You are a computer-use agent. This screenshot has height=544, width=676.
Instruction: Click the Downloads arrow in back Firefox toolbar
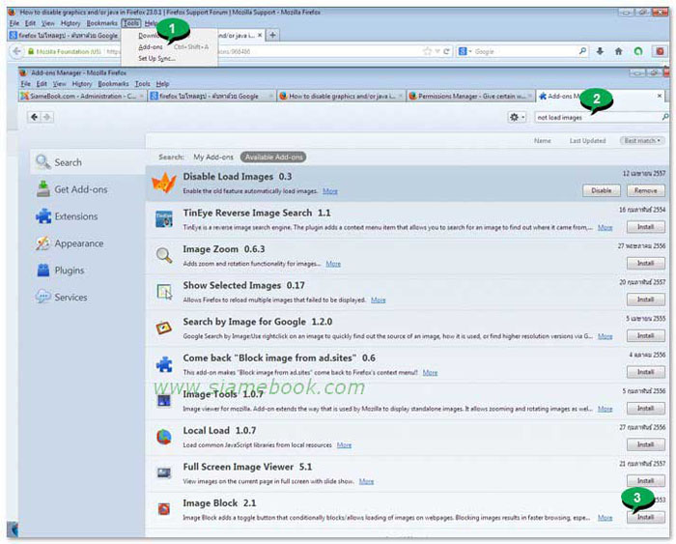coord(600,51)
